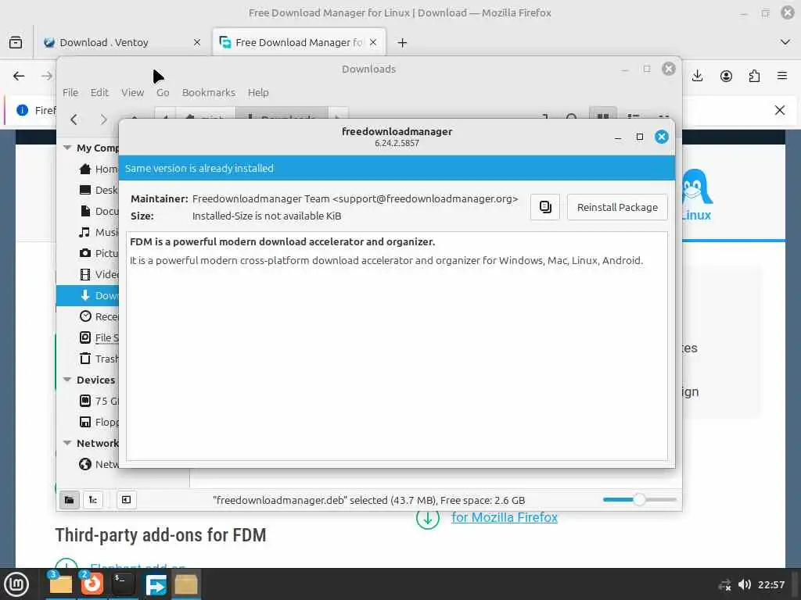Open the volume tray icon
This screenshot has height=600, width=801.
pyautogui.click(x=745, y=584)
